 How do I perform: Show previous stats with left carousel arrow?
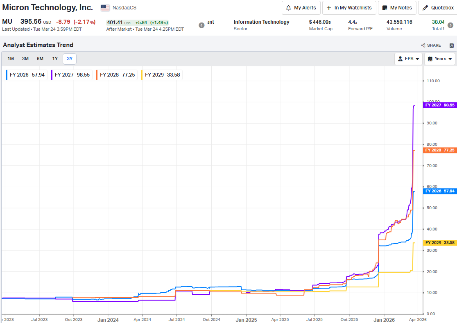pos(202,25)
